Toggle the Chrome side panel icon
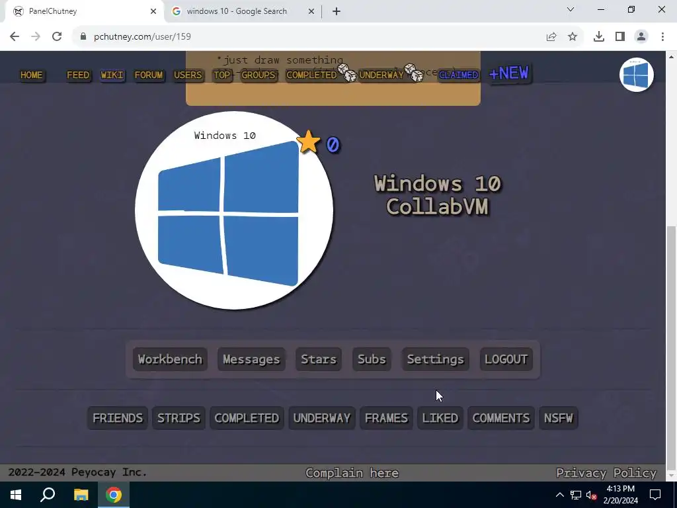The image size is (677, 508). coord(620,37)
